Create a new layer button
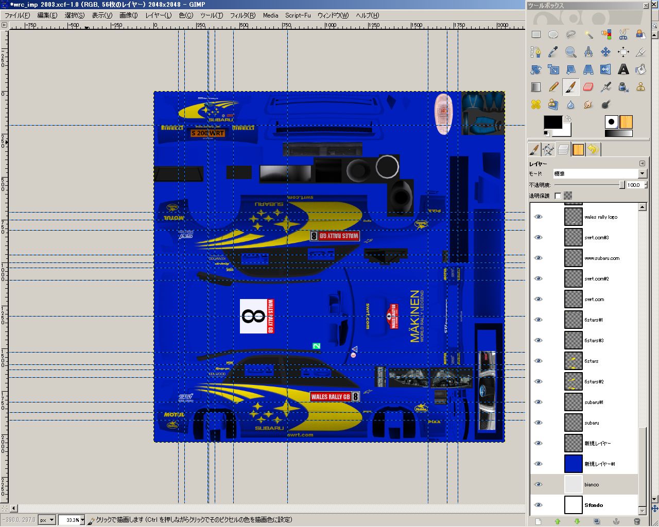659x527 pixels. (537, 521)
